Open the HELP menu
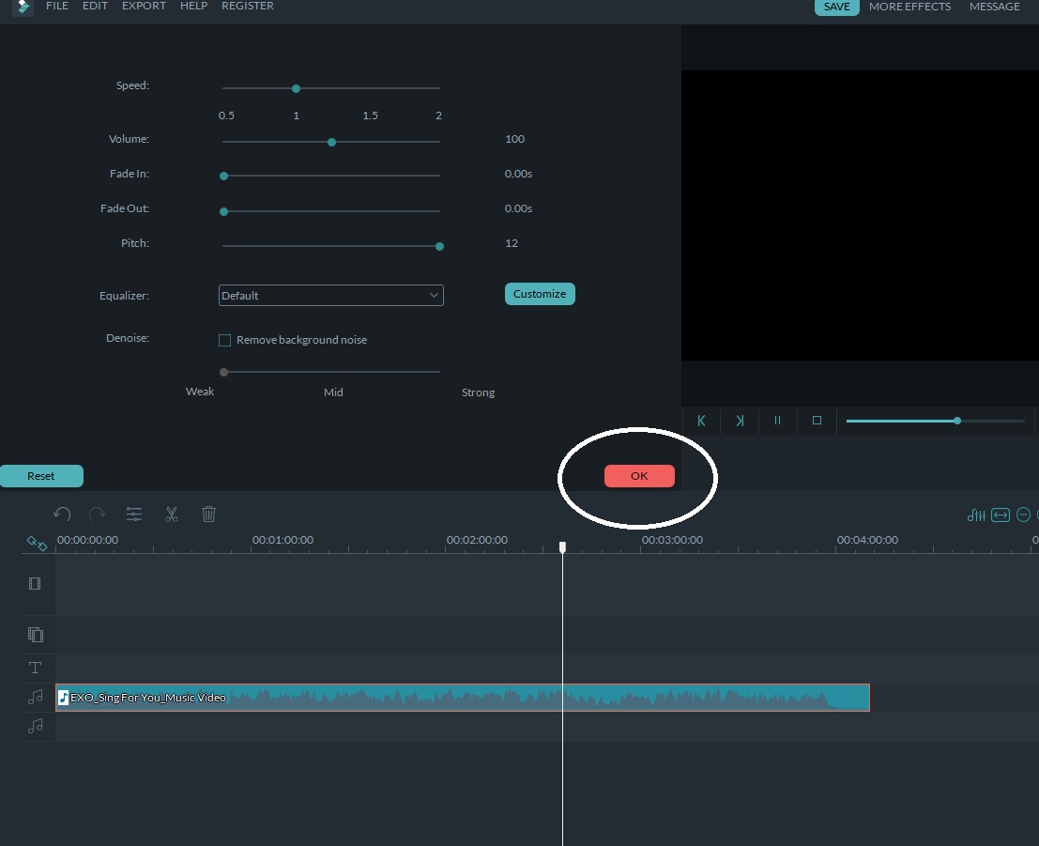Screen dimensions: 1039x846 click(193, 6)
